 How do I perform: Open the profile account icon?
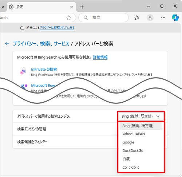pos(150,18)
